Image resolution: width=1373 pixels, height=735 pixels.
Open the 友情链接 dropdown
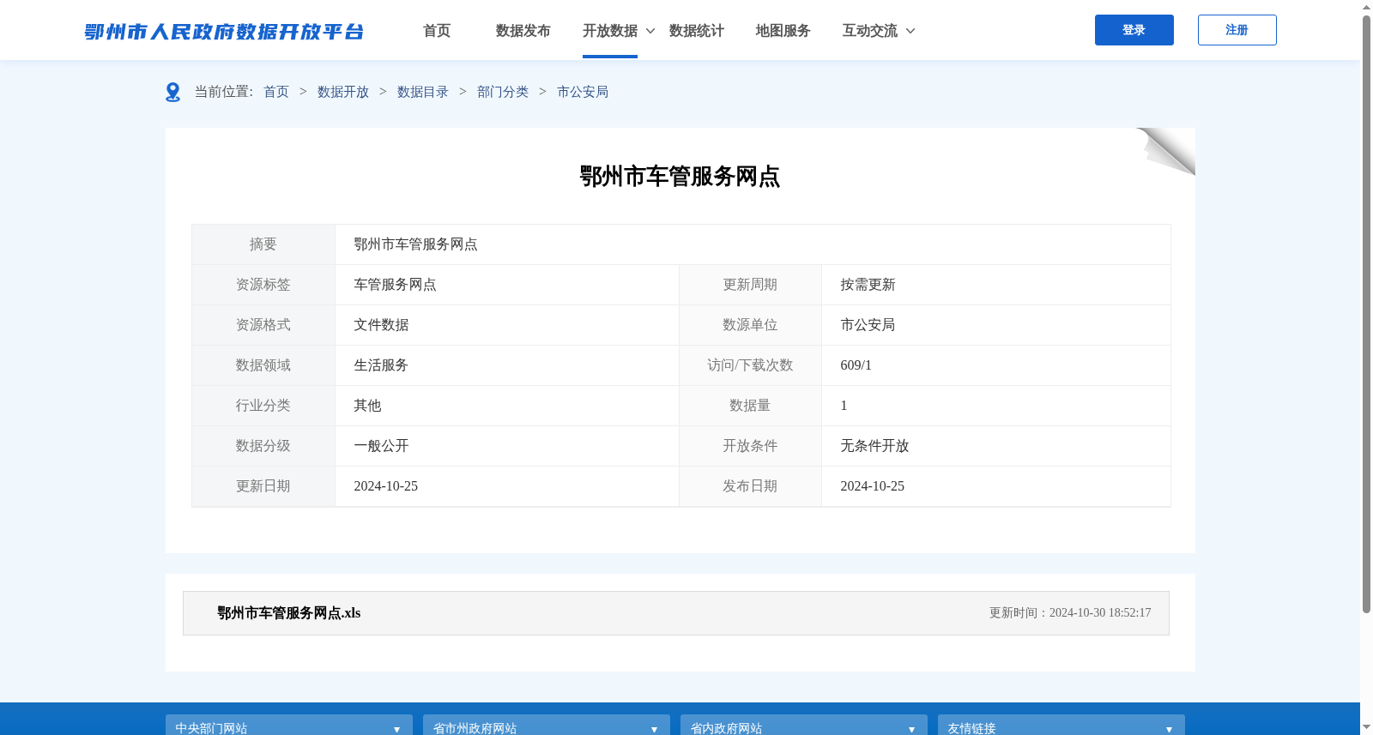pyautogui.click(x=1062, y=726)
